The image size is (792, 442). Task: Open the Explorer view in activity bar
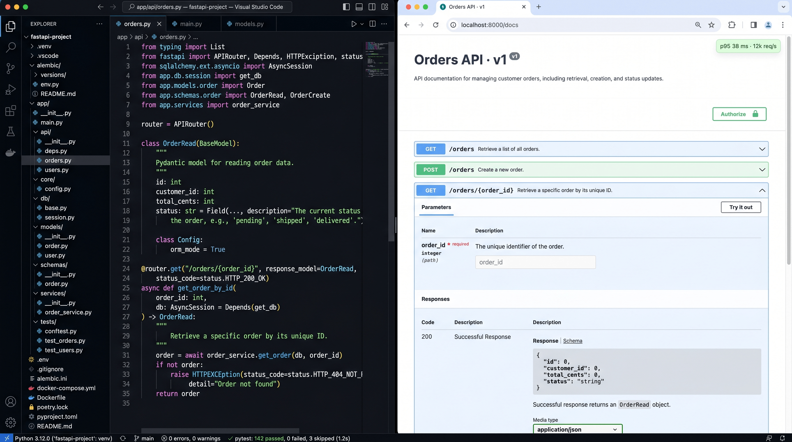click(x=11, y=26)
